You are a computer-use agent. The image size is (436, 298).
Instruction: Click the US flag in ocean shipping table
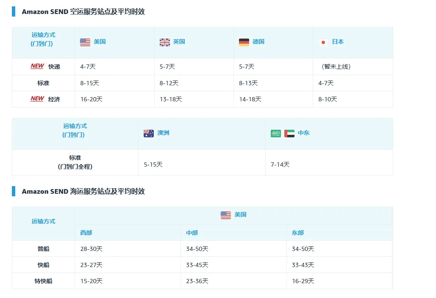pyautogui.click(x=226, y=215)
